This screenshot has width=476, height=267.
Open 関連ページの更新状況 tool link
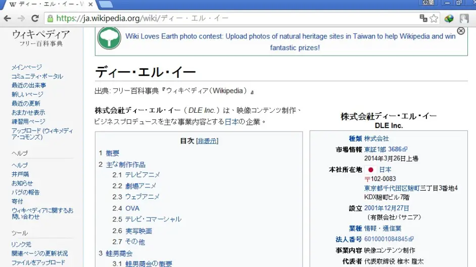coord(40,254)
